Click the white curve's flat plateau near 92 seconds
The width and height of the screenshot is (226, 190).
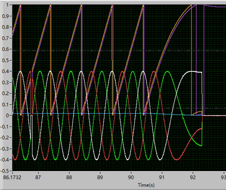click(x=196, y=72)
